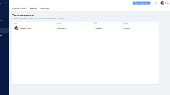170x95 pixels.
Task: Click the email iv@fireoffer.ru
Action: tap(62, 28)
